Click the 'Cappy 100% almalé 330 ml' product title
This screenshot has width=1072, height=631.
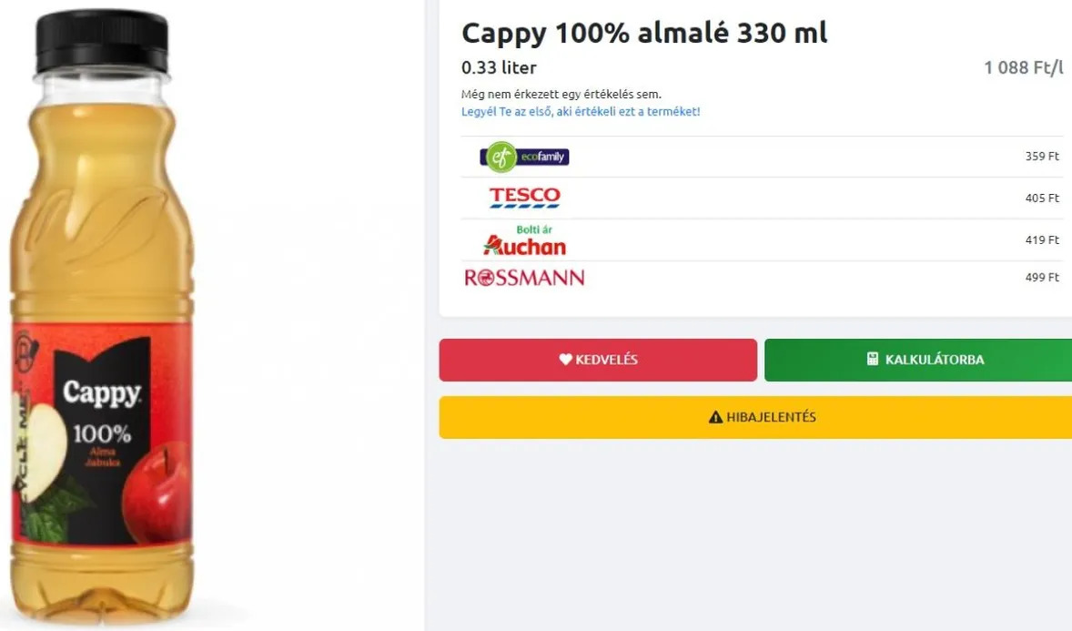(644, 34)
